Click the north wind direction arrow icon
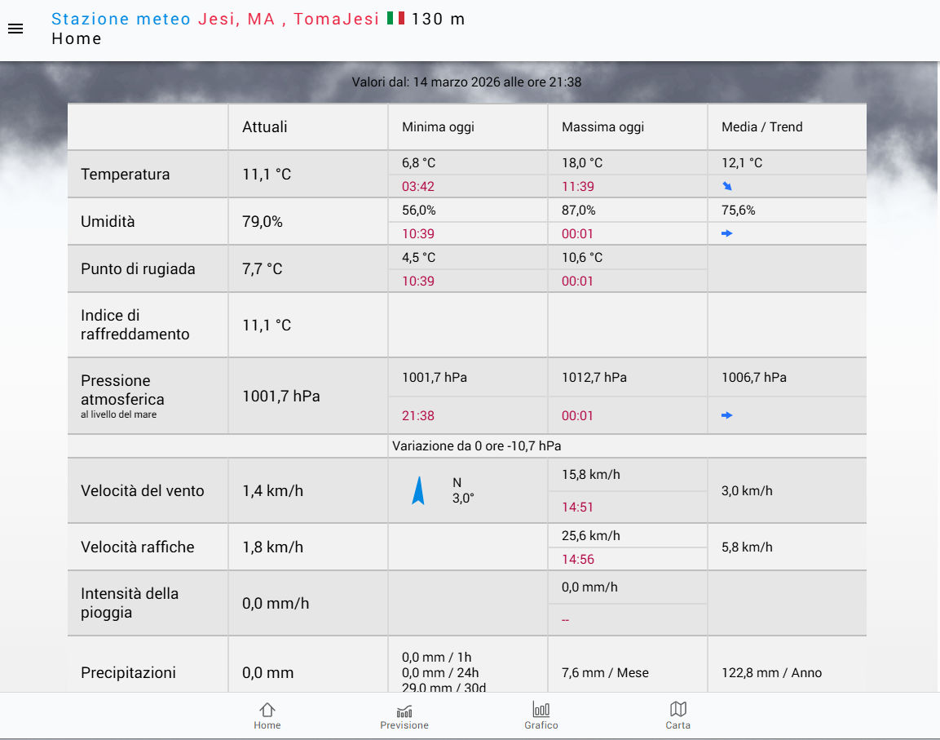This screenshot has width=940, height=740. coord(418,490)
